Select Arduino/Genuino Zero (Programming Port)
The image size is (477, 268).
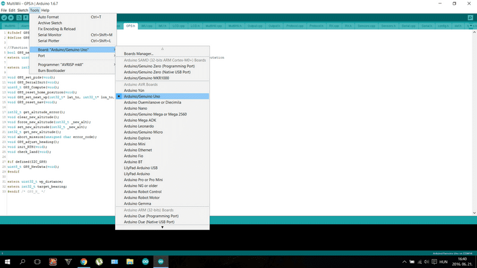(162, 66)
